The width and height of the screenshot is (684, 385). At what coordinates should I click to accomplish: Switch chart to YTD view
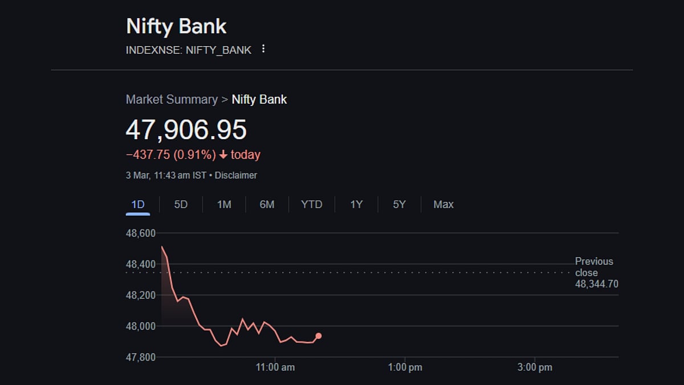point(311,204)
